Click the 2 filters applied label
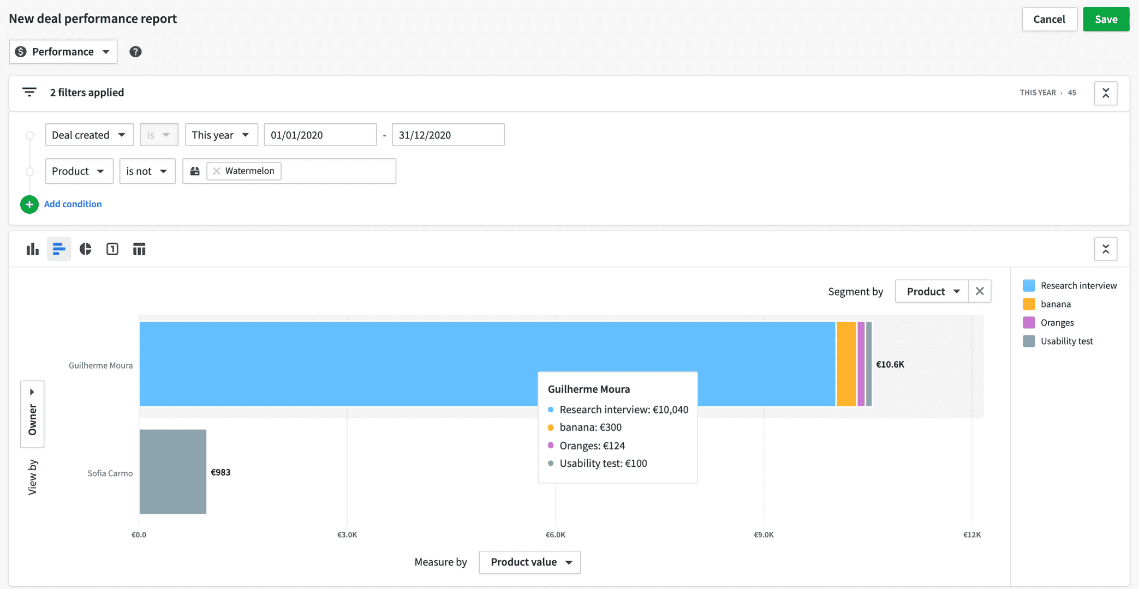This screenshot has height=589, width=1139. coord(87,93)
